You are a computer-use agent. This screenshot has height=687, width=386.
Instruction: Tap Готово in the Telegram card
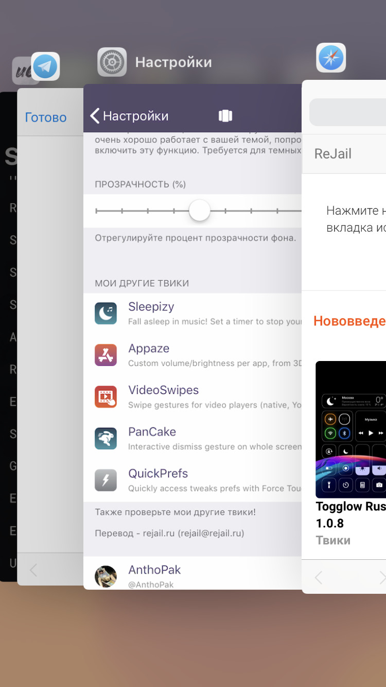pyautogui.click(x=46, y=117)
